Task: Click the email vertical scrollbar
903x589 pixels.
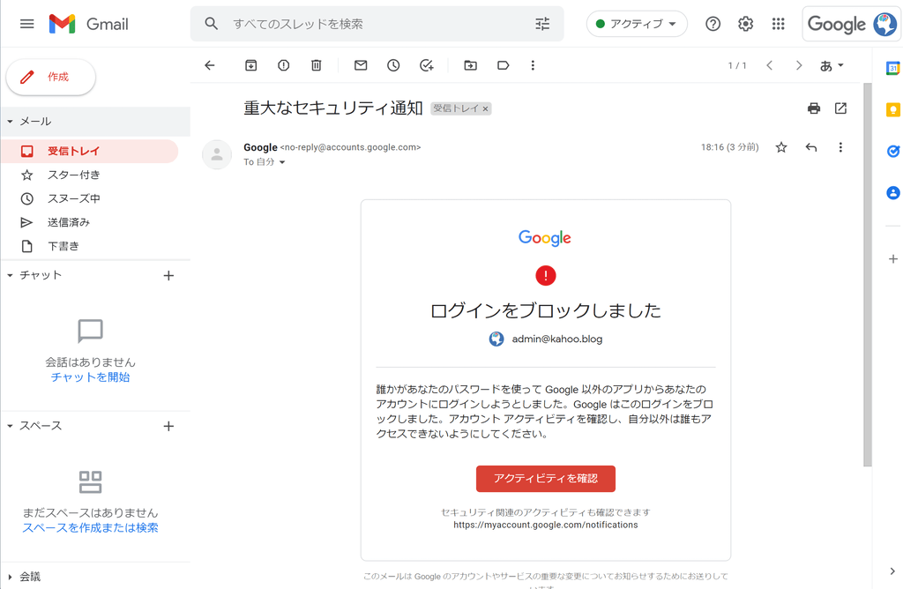Action: [868, 275]
